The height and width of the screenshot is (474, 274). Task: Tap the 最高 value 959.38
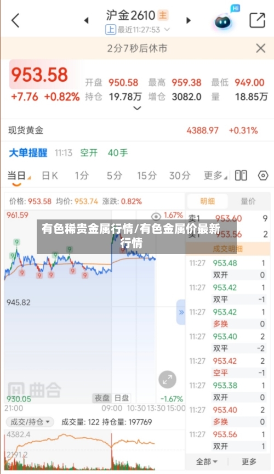coord(186,82)
